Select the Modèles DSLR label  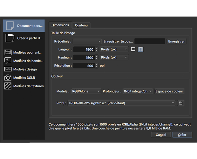click(x=24, y=78)
